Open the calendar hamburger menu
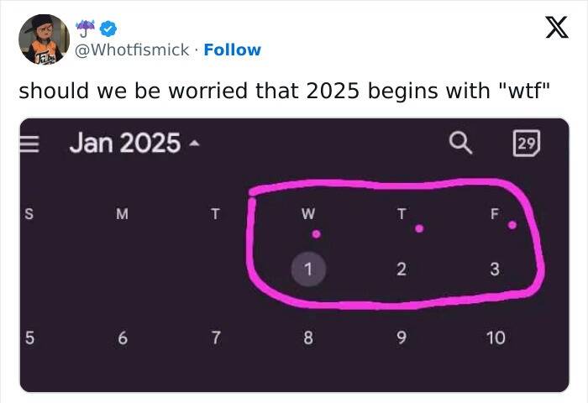588x403 pixels. [x=30, y=144]
